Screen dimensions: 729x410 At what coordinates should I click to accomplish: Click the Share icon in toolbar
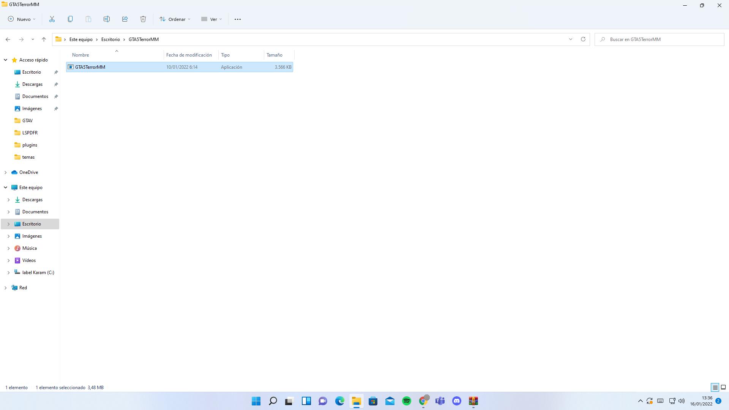(x=125, y=19)
